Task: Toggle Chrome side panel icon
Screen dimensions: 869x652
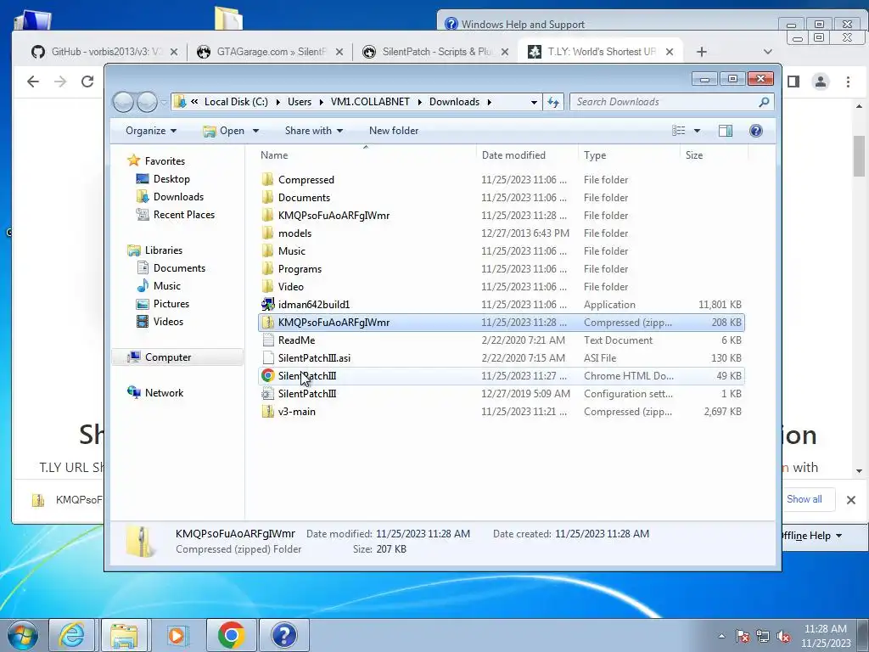Action: coord(793,82)
